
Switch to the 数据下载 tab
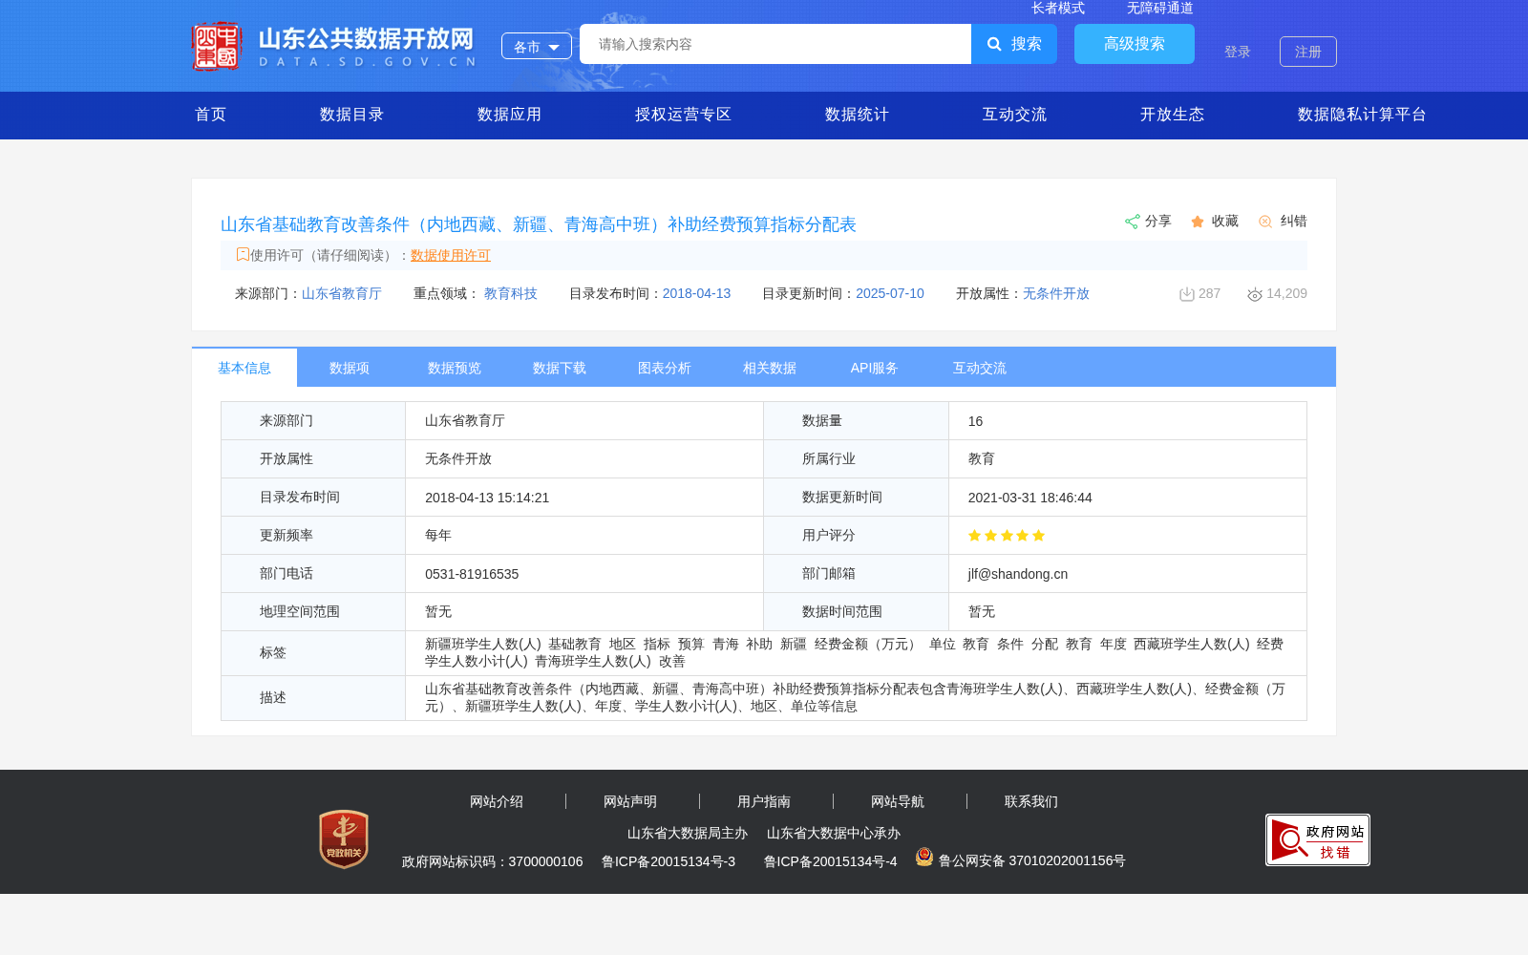[x=560, y=368]
